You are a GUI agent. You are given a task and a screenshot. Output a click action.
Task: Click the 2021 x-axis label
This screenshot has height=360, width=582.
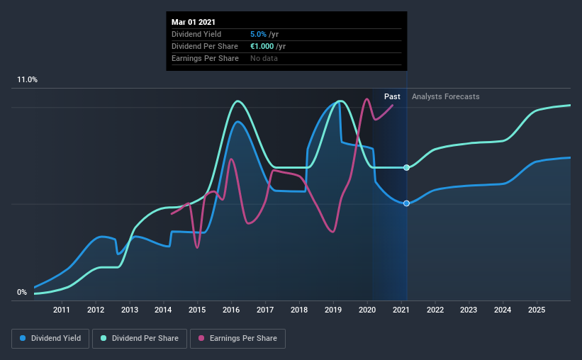[x=401, y=310]
